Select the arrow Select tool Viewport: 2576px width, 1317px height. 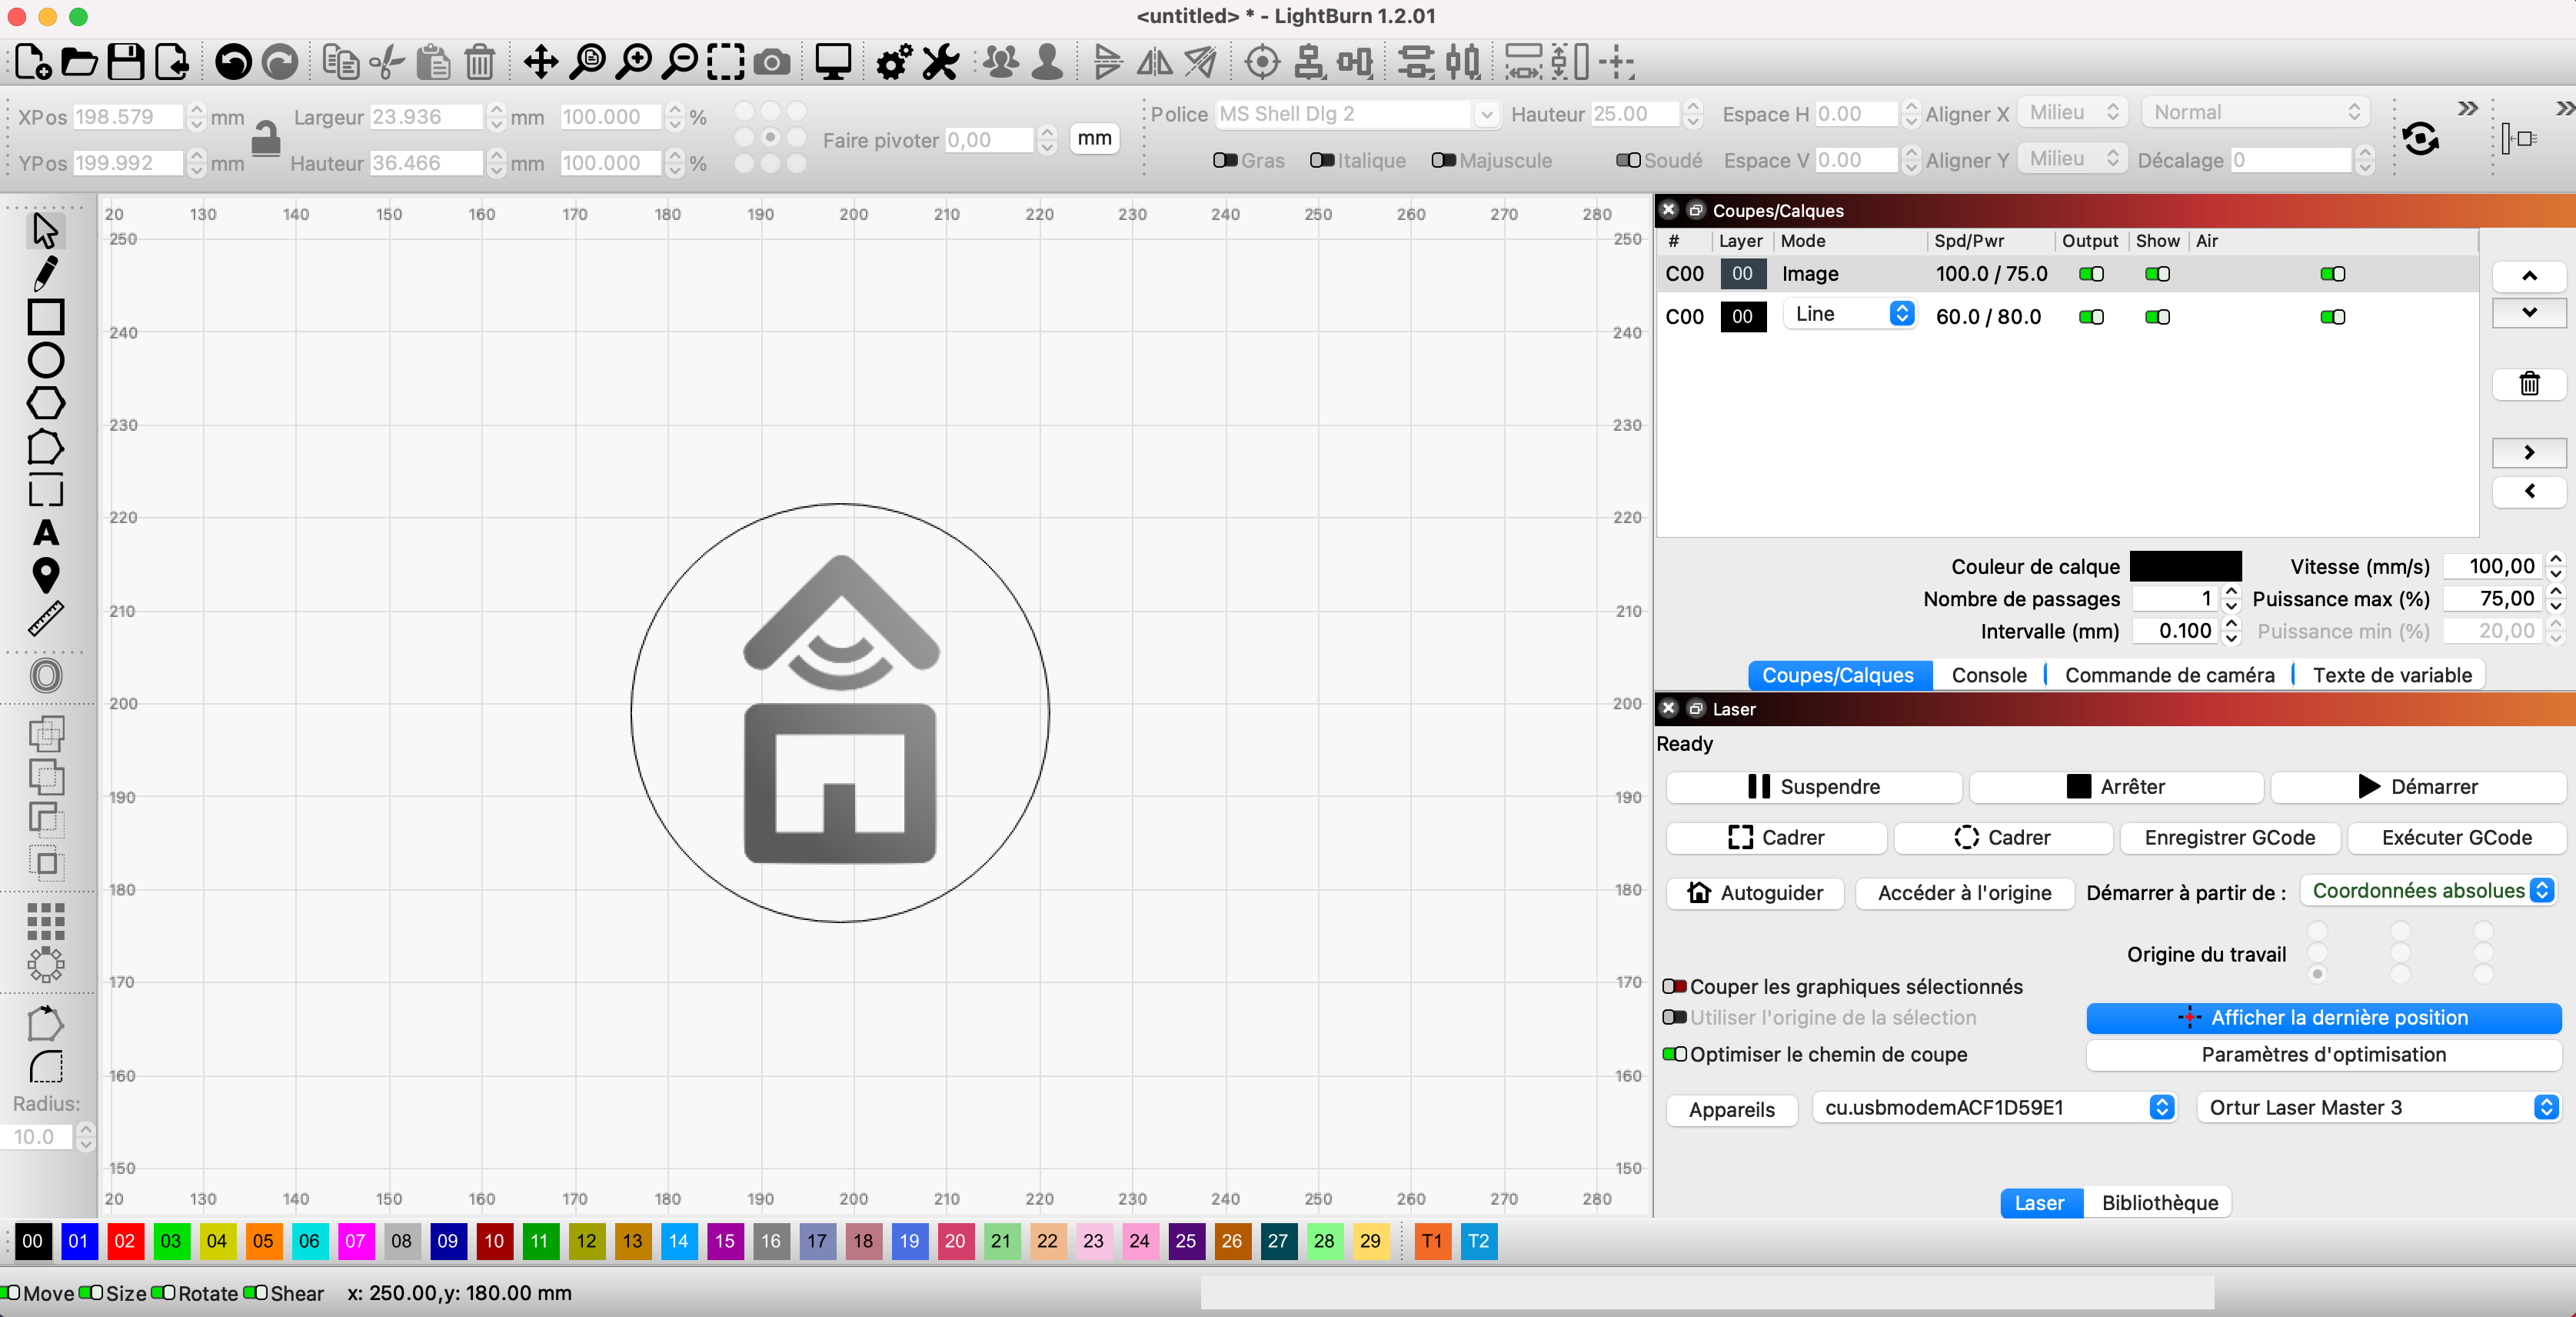[x=45, y=230]
